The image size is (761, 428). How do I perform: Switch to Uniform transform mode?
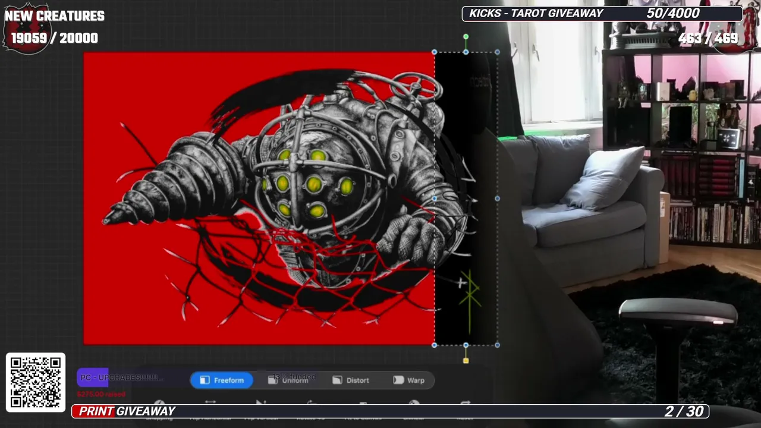coord(288,380)
